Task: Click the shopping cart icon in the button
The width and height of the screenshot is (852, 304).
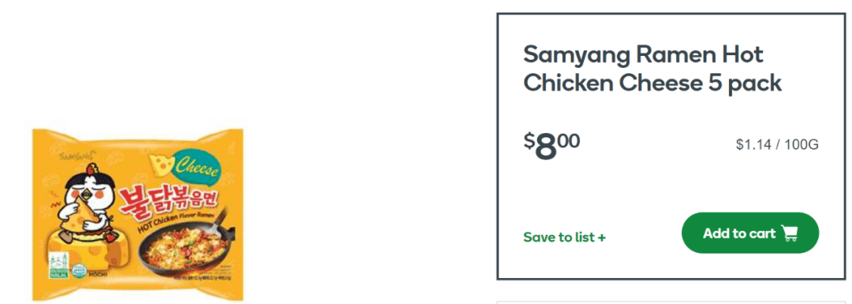Action: 790,233
